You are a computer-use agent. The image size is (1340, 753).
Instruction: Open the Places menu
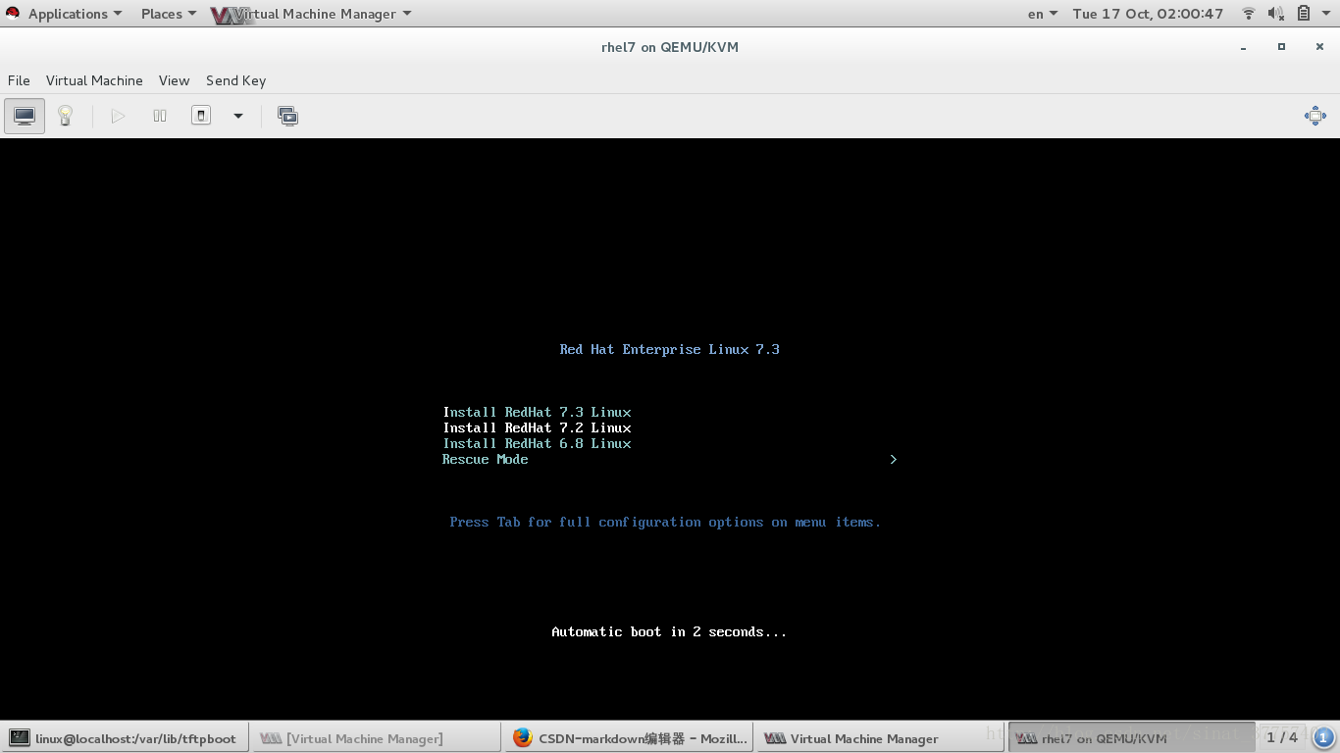[x=168, y=14]
